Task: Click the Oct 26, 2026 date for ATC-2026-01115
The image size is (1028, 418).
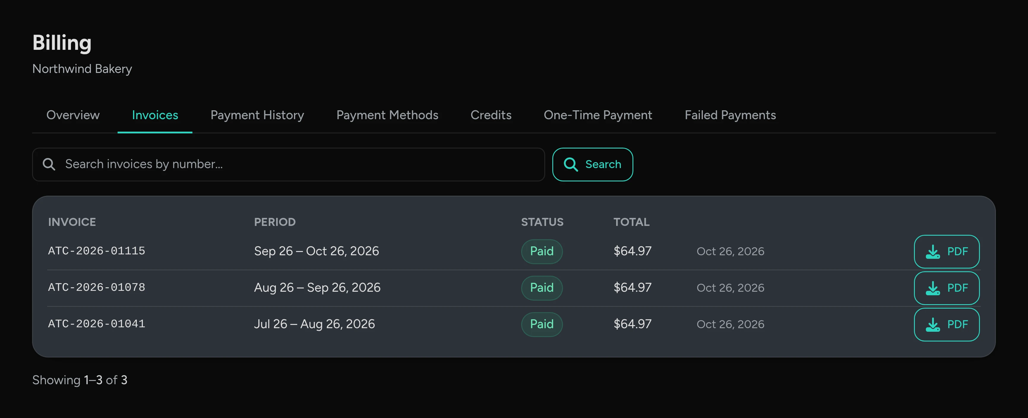Action: (730, 251)
